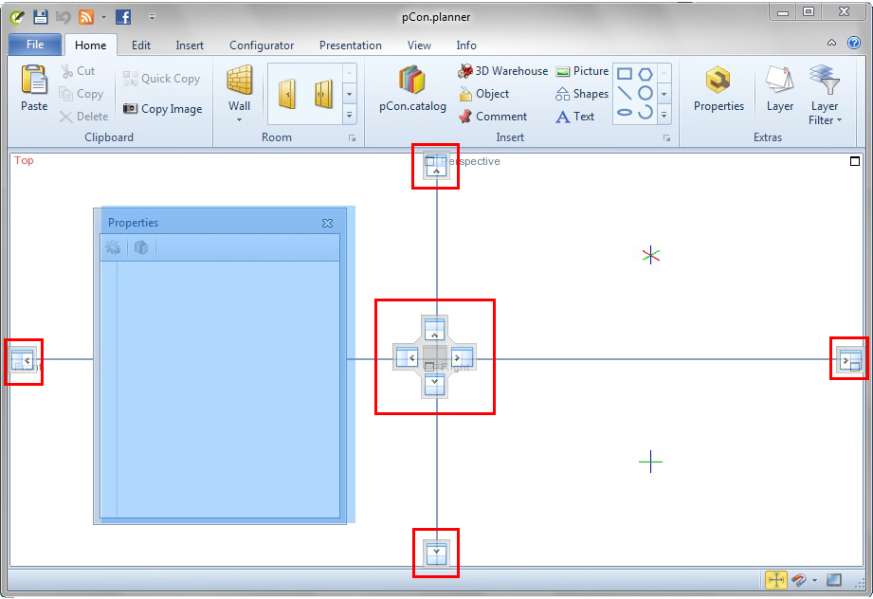Screen dimensions: 873x599
Task: Toggle the pan mode icon in status bar
Action: (775, 579)
